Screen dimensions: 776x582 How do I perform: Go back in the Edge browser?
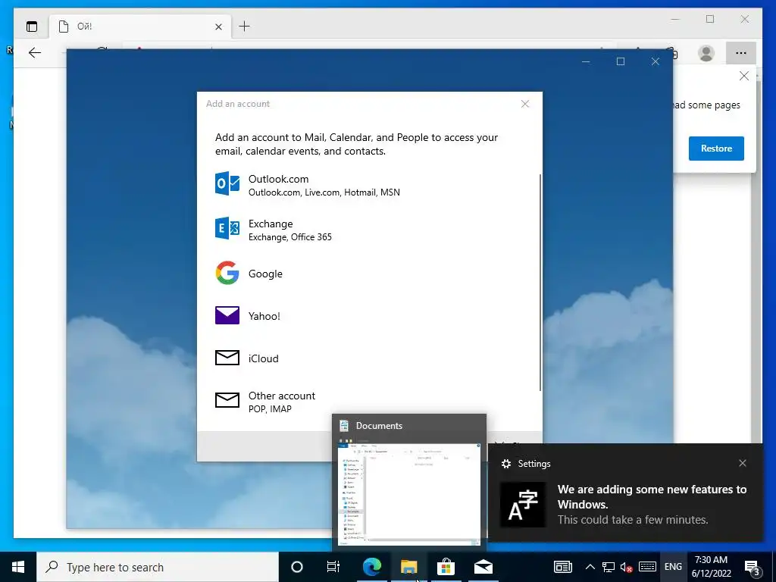click(35, 53)
